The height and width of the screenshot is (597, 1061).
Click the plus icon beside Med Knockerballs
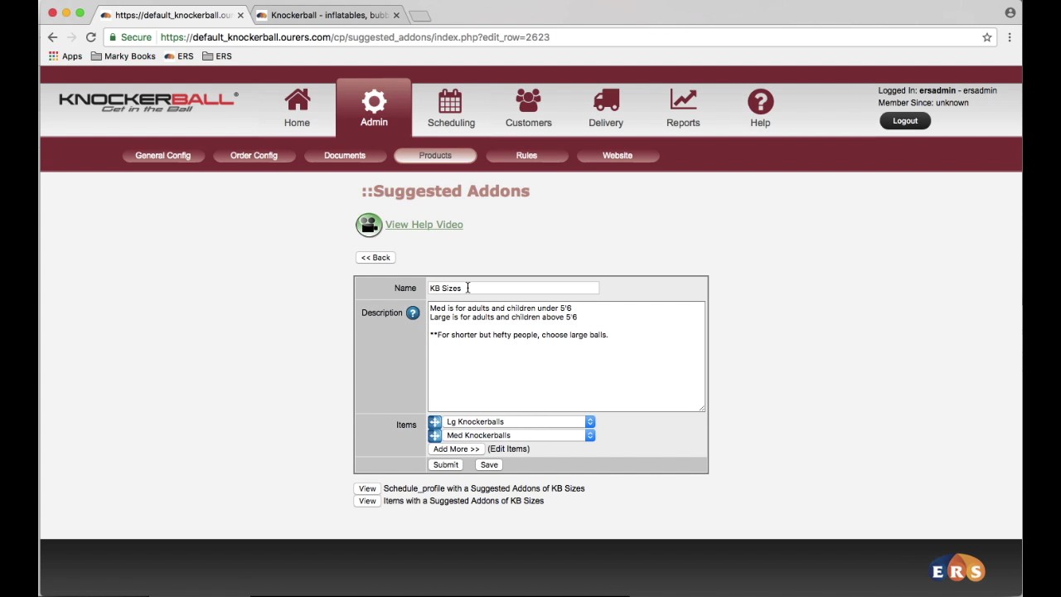435,435
